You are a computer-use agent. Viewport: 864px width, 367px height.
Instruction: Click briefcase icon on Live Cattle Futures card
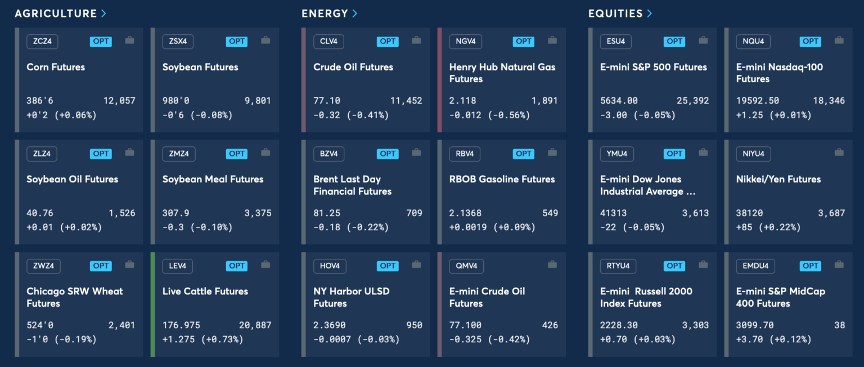pos(265,265)
